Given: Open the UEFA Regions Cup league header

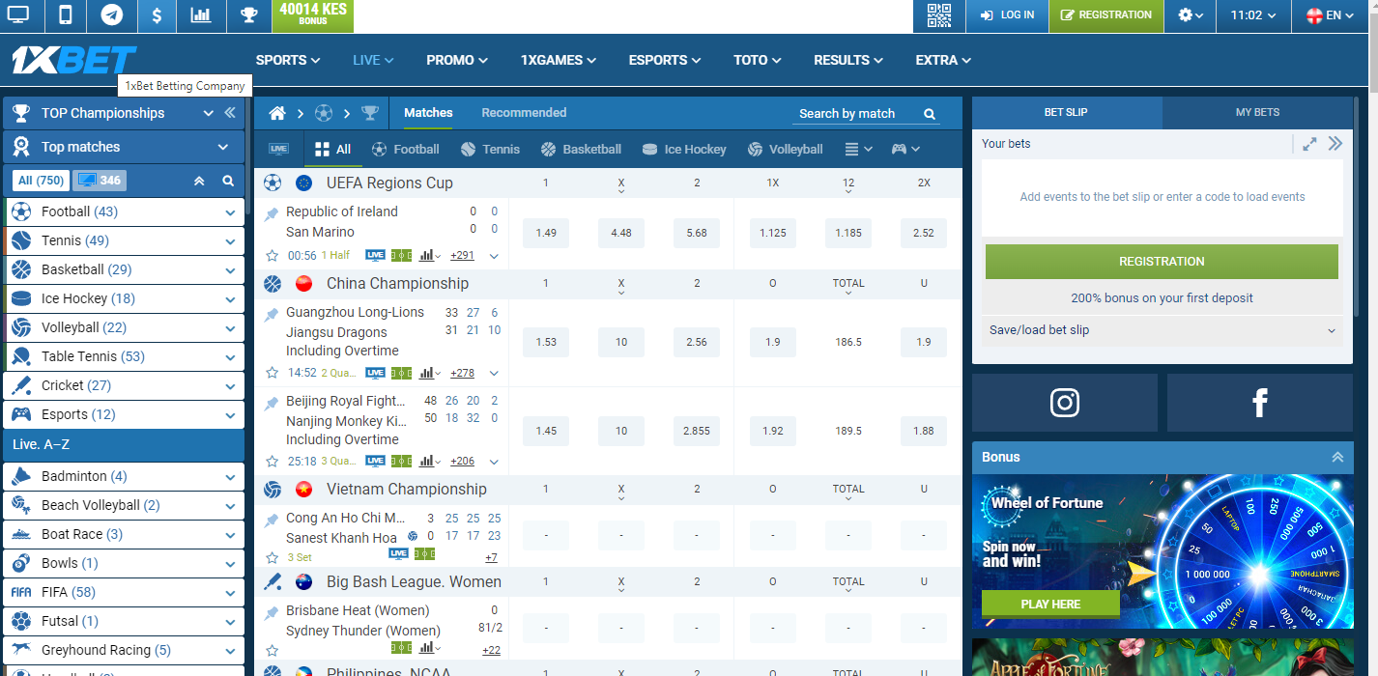Looking at the screenshot, I should (x=389, y=183).
